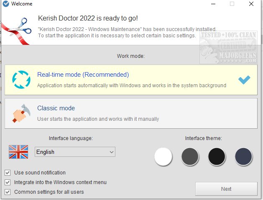Click the "User starts the application" description text
Viewport: 263px width, 200px height.
pos(98,119)
